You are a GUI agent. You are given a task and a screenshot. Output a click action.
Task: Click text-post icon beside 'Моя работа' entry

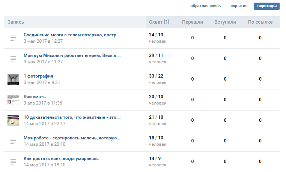[x=13, y=141]
